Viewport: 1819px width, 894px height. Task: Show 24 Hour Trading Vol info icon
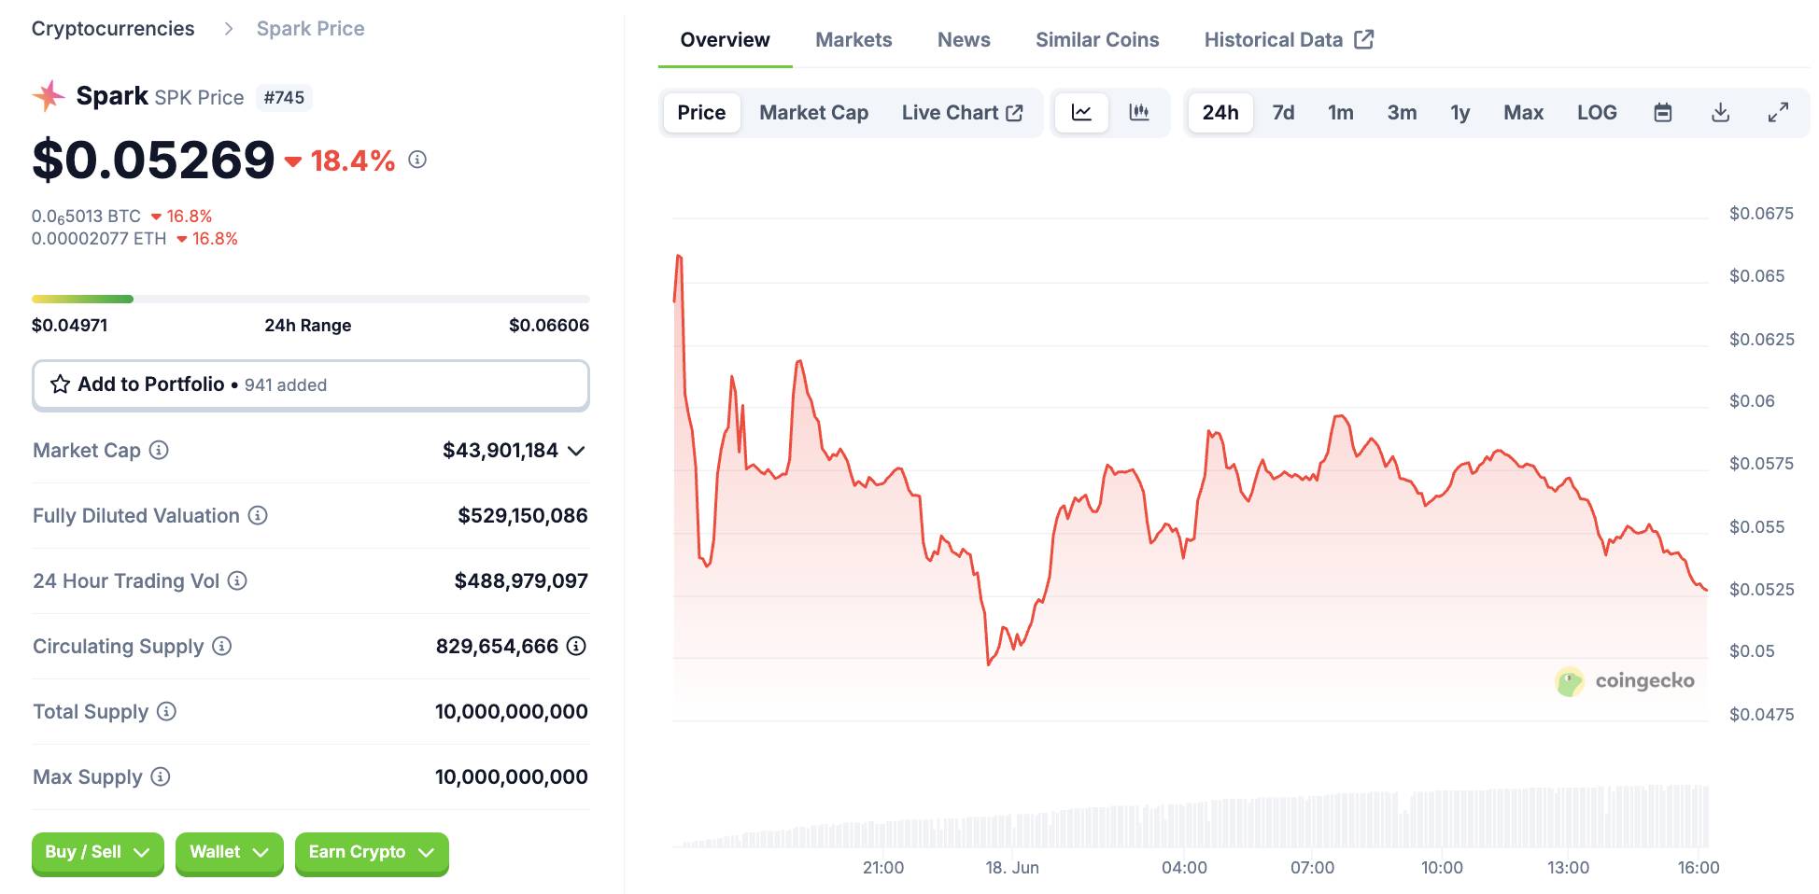pos(237,580)
